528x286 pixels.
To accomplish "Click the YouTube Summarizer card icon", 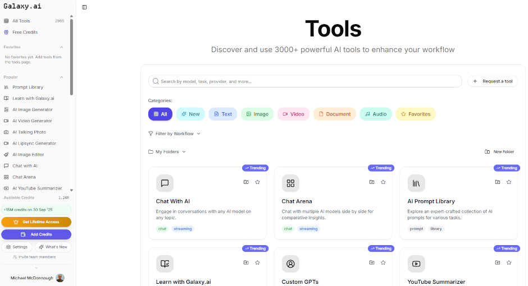I will 416,264.
